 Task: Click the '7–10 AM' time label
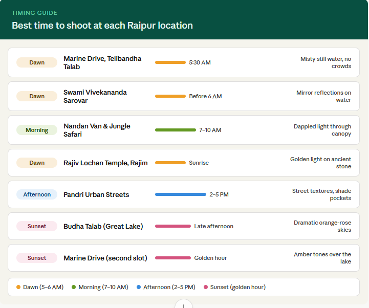pos(210,130)
